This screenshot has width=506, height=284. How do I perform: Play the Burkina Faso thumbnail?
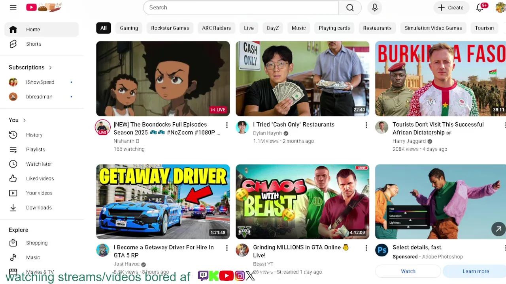[440, 78]
